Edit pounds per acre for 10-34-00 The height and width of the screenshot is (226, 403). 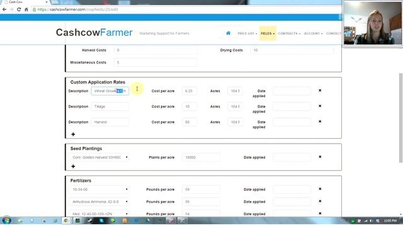pyautogui.click(x=201, y=190)
